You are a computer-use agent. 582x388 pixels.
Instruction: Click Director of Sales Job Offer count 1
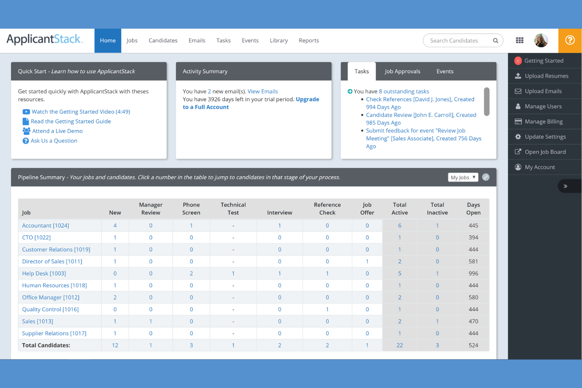point(367,261)
